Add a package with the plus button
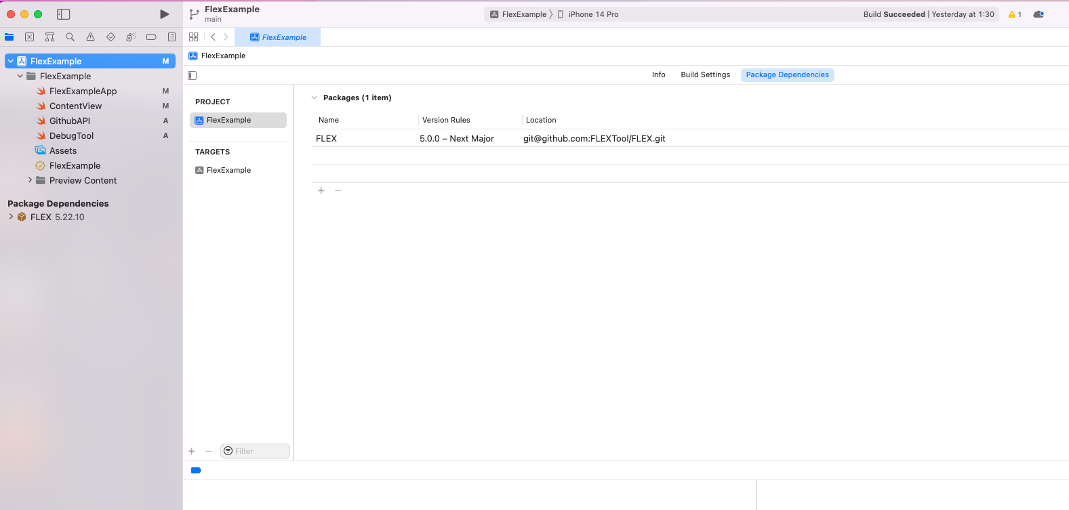 coord(321,190)
